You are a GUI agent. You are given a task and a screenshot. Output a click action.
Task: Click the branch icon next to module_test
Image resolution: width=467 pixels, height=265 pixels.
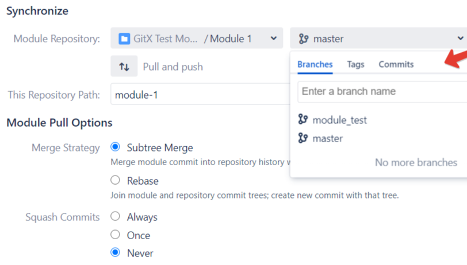tap(303, 120)
